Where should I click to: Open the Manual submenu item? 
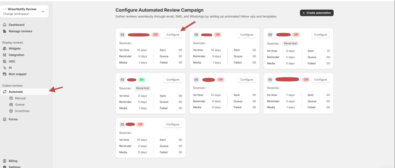click(x=20, y=98)
